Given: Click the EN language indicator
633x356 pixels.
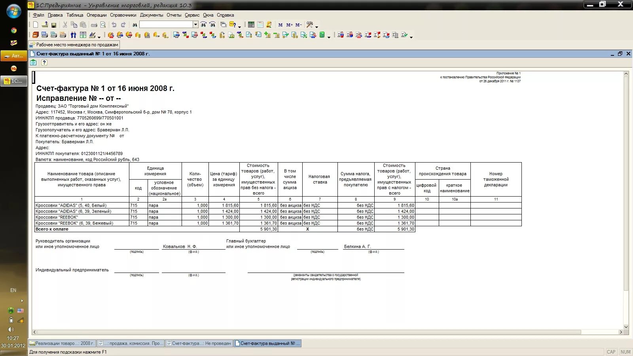Looking at the screenshot, I should point(13,290).
